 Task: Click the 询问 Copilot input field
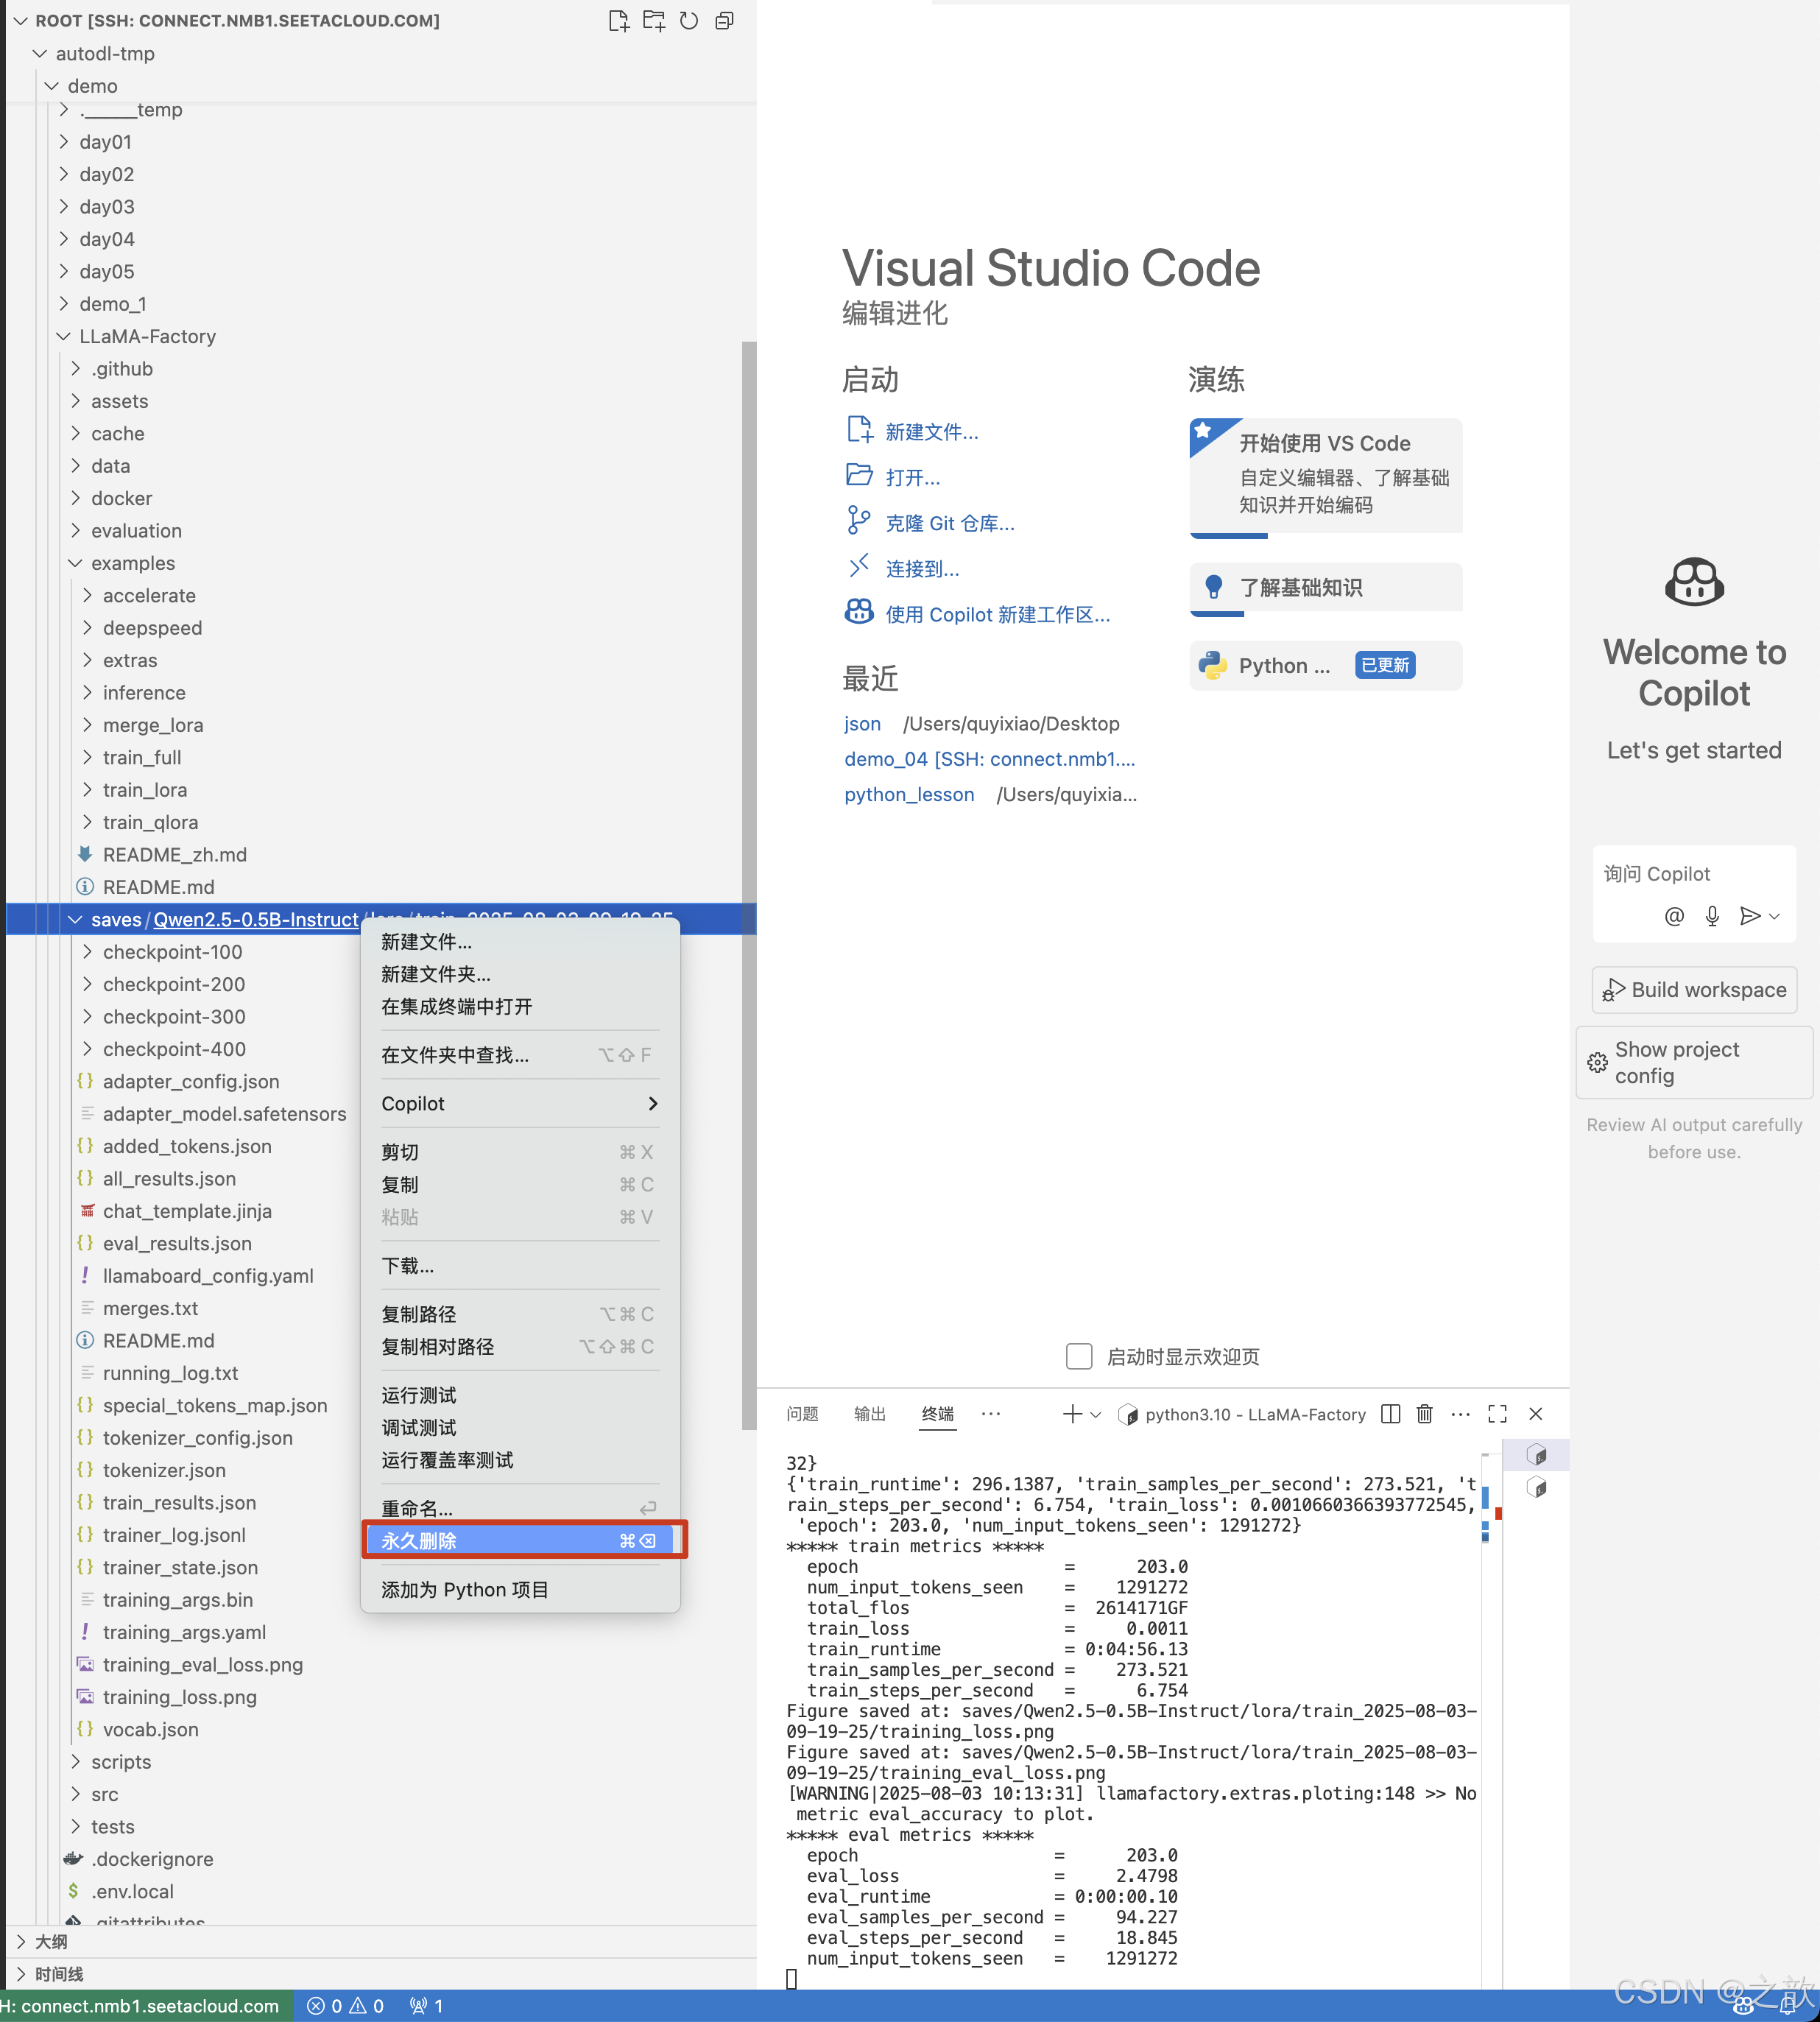tap(1694, 875)
